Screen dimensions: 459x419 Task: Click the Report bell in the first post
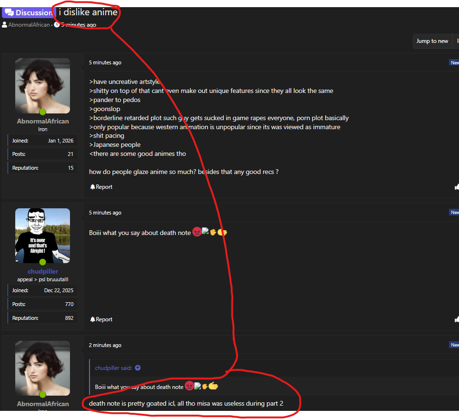click(101, 187)
